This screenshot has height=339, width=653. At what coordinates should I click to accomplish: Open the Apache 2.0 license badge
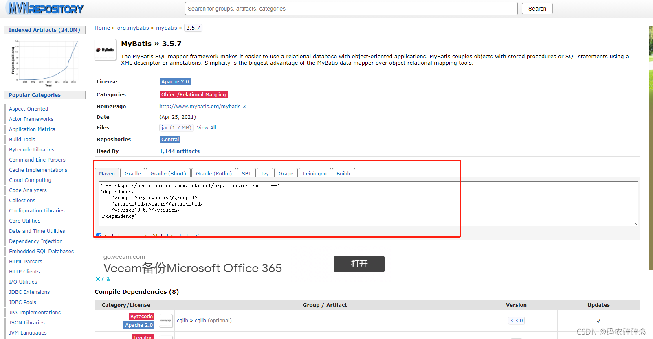(175, 82)
